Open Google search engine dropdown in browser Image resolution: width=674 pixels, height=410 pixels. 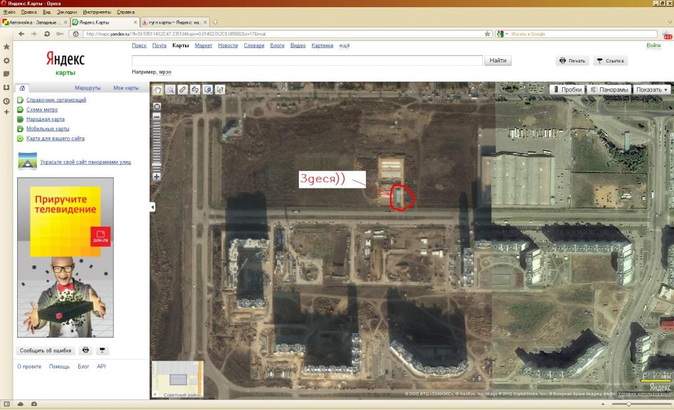click(x=501, y=34)
